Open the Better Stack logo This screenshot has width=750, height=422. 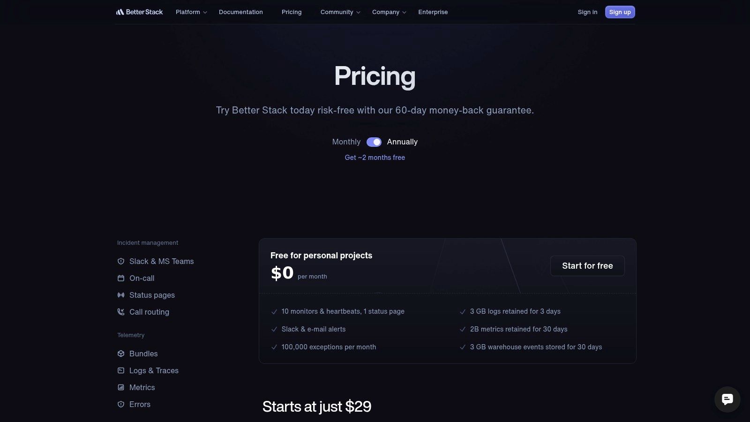139,12
